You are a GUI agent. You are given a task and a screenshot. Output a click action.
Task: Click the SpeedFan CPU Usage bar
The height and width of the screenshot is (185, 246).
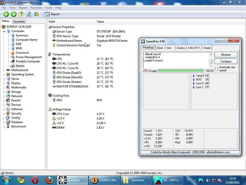[x=180, y=71]
